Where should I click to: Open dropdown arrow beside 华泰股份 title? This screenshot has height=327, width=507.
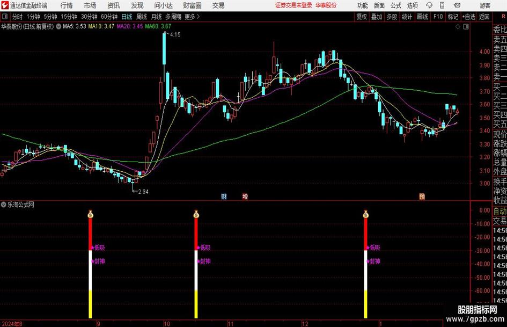(x=58, y=26)
